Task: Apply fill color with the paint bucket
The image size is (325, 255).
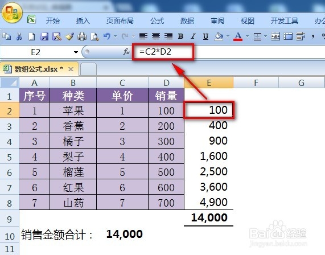Action: pos(219,36)
